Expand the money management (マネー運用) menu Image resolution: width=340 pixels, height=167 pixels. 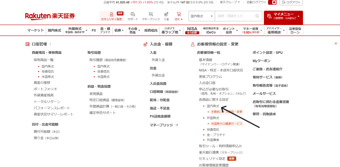252,30
